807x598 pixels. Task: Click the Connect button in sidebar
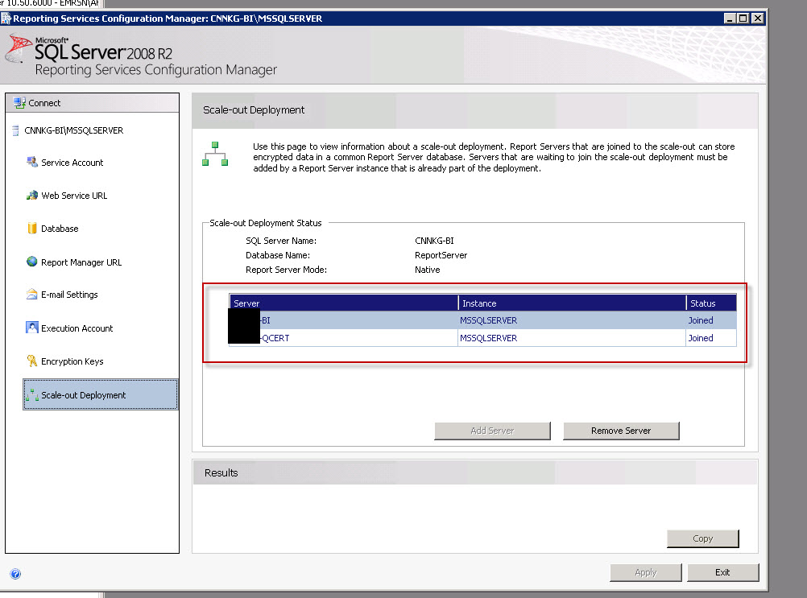click(x=92, y=103)
